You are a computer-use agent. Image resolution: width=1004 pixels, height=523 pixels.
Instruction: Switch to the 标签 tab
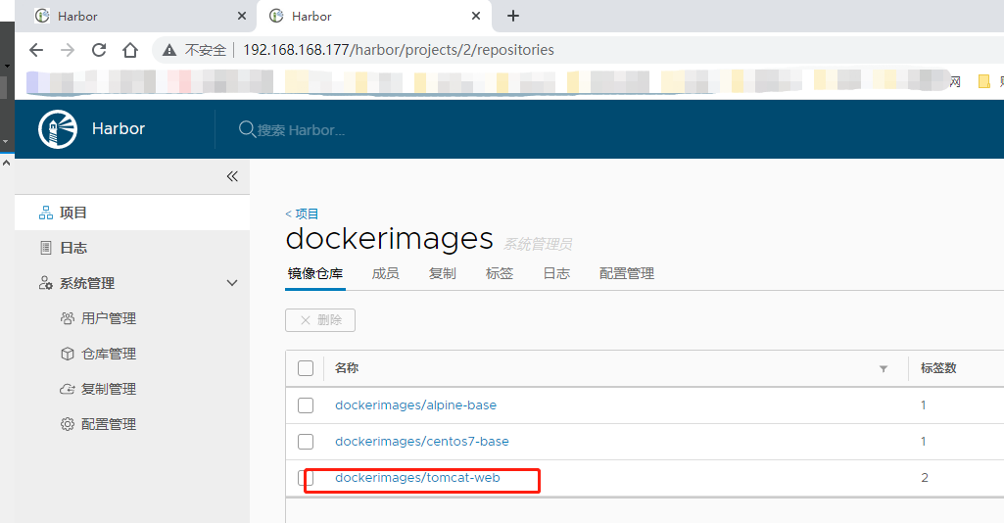click(500, 274)
